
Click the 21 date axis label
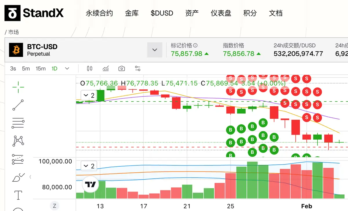coord(187,206)
